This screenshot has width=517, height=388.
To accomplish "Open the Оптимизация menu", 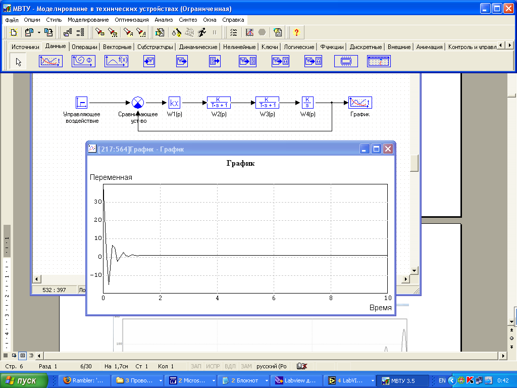I will tap(132, 20).
